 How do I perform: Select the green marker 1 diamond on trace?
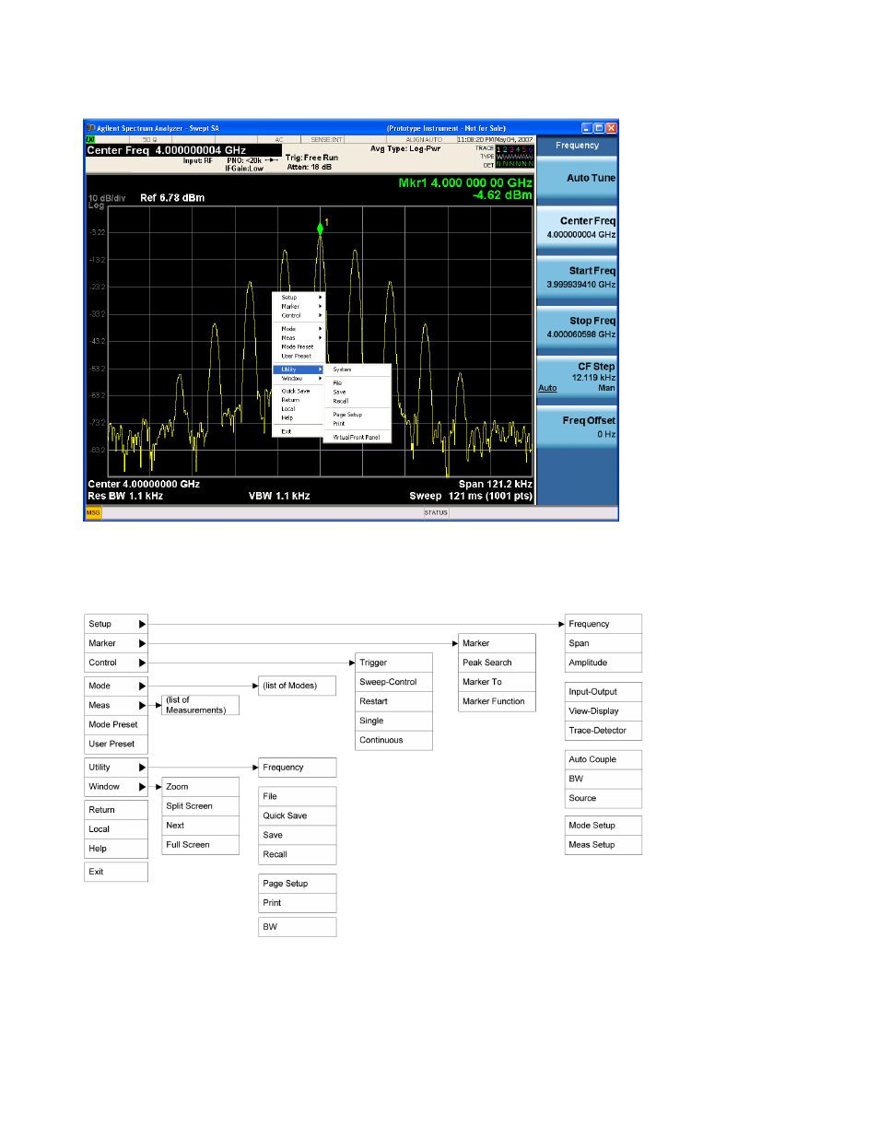(321, 228)
